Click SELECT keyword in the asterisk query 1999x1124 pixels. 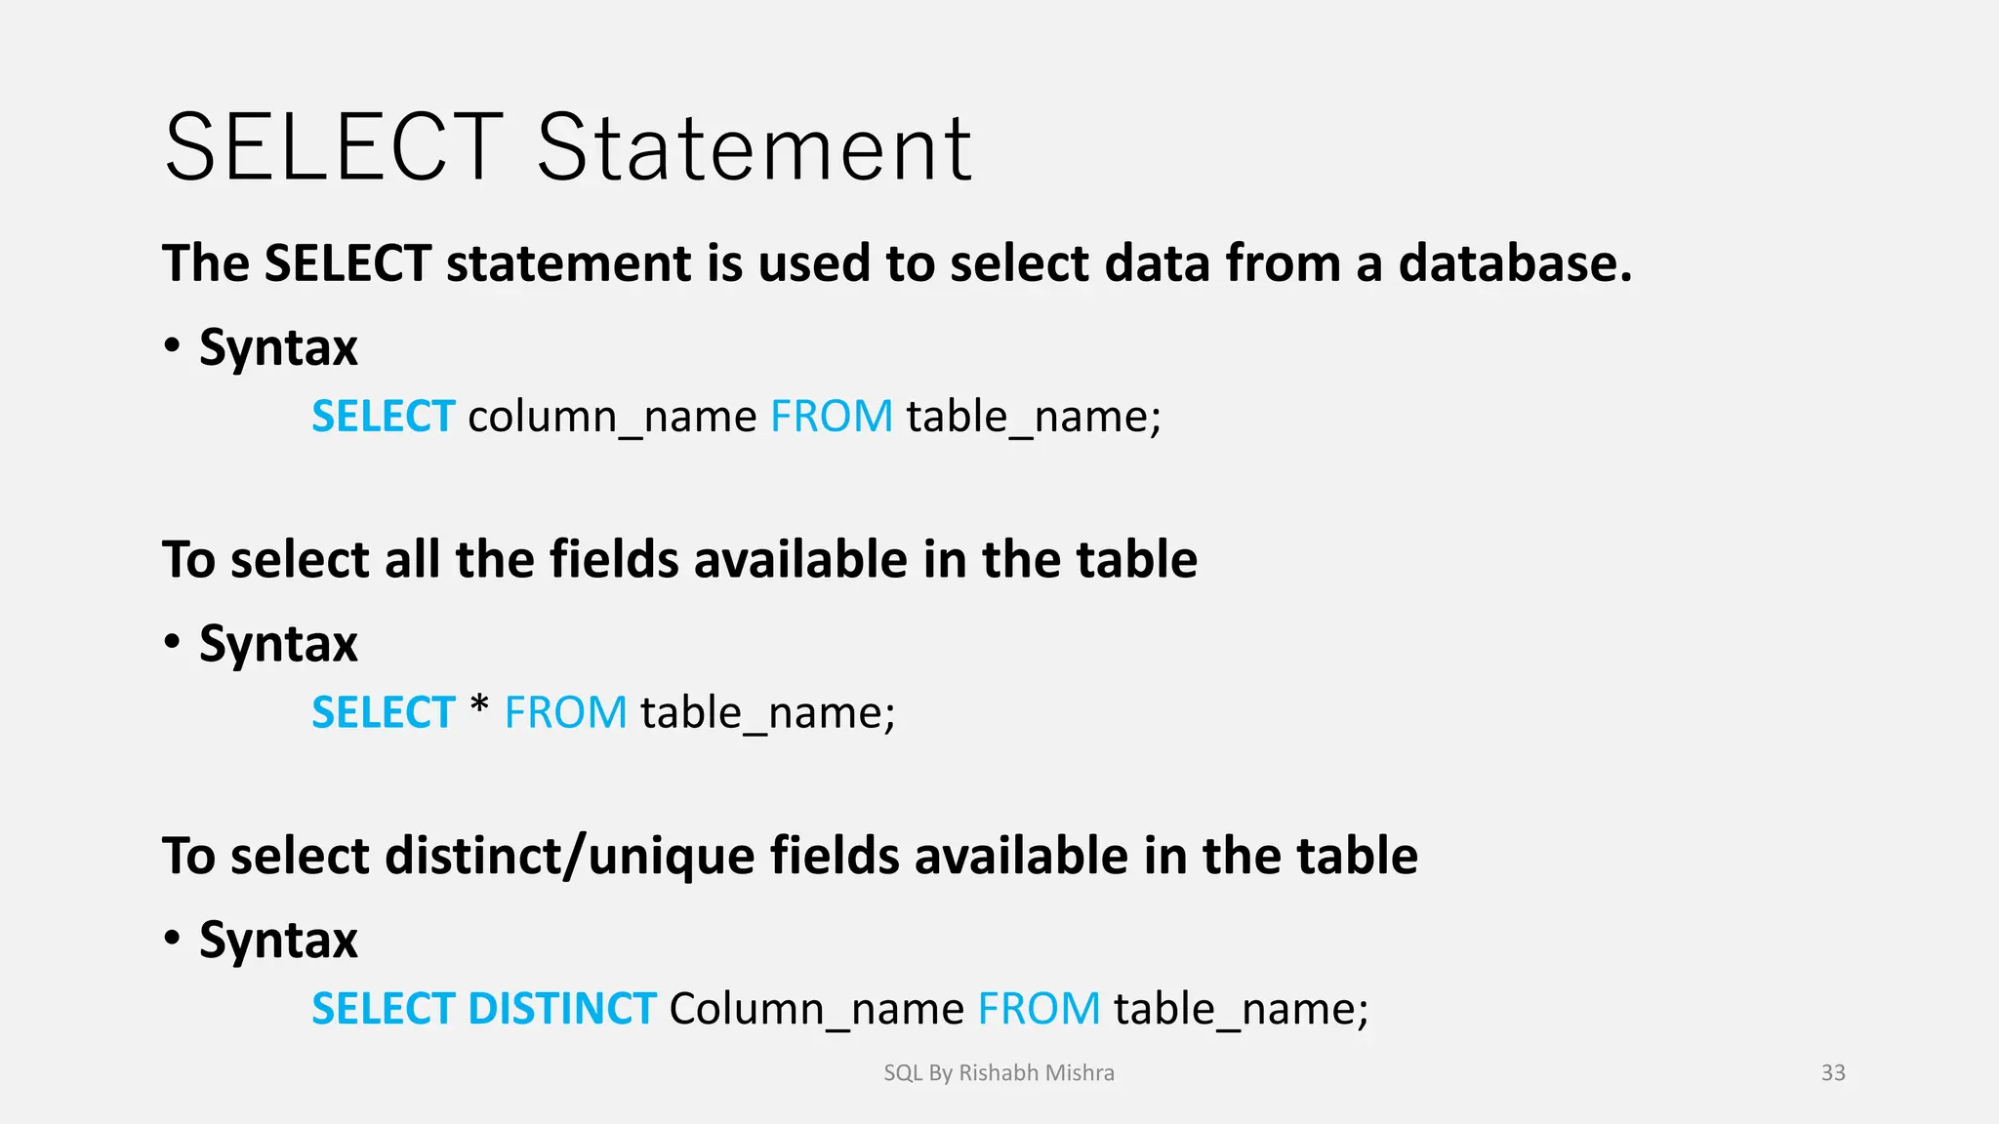point(383,712)
